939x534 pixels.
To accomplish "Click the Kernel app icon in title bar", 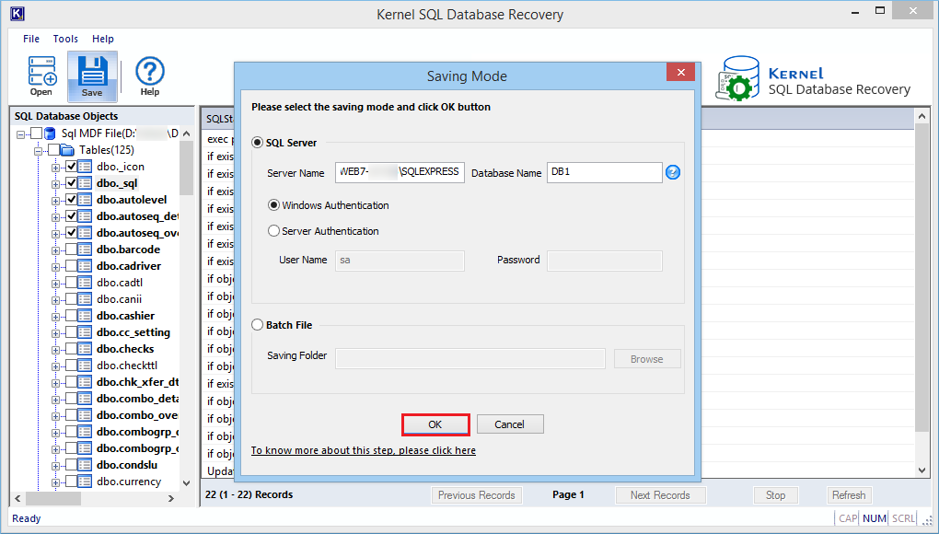I will pos(17,13).
